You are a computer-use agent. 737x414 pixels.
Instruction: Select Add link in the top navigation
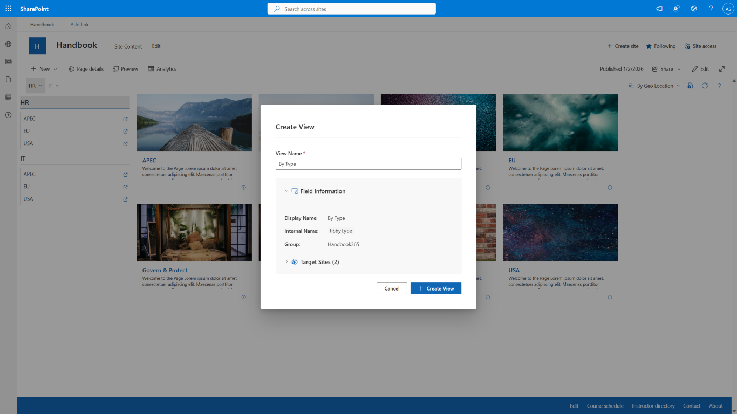pos(79,24)
